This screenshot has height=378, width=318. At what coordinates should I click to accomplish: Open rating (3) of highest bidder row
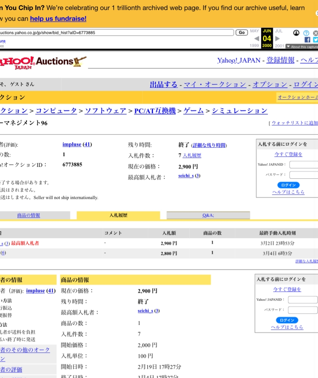[7, 243]
